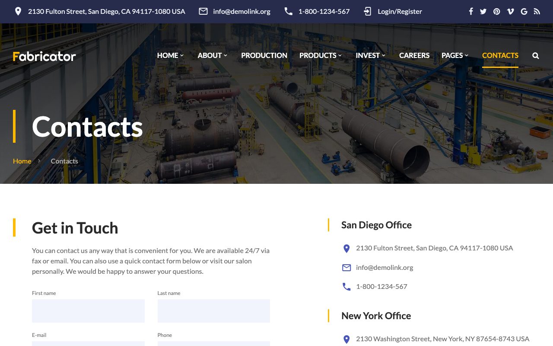The width and height of the screenshot is (553, 346).
Task: Open Login/Register link
Action: tap(400, 11)
